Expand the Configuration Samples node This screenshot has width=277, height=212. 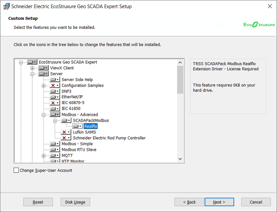pos(44,86)
